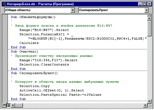
Task: Click the line 'Sub Очистка()'
Action: pyautogui.click(x=24, y=52)
